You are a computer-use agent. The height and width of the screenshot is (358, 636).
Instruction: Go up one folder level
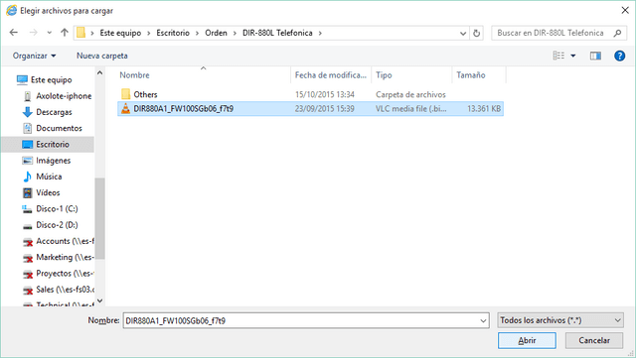[x=64, y=33]
